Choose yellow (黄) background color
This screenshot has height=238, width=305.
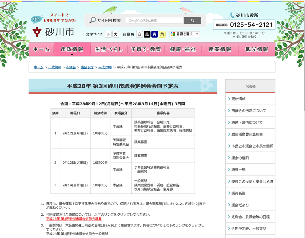click(162, 34)
